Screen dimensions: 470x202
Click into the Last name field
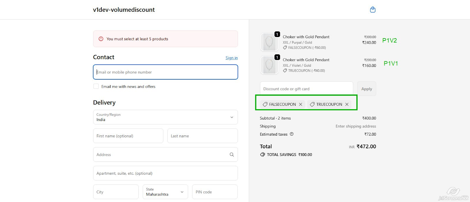(202, 136)
